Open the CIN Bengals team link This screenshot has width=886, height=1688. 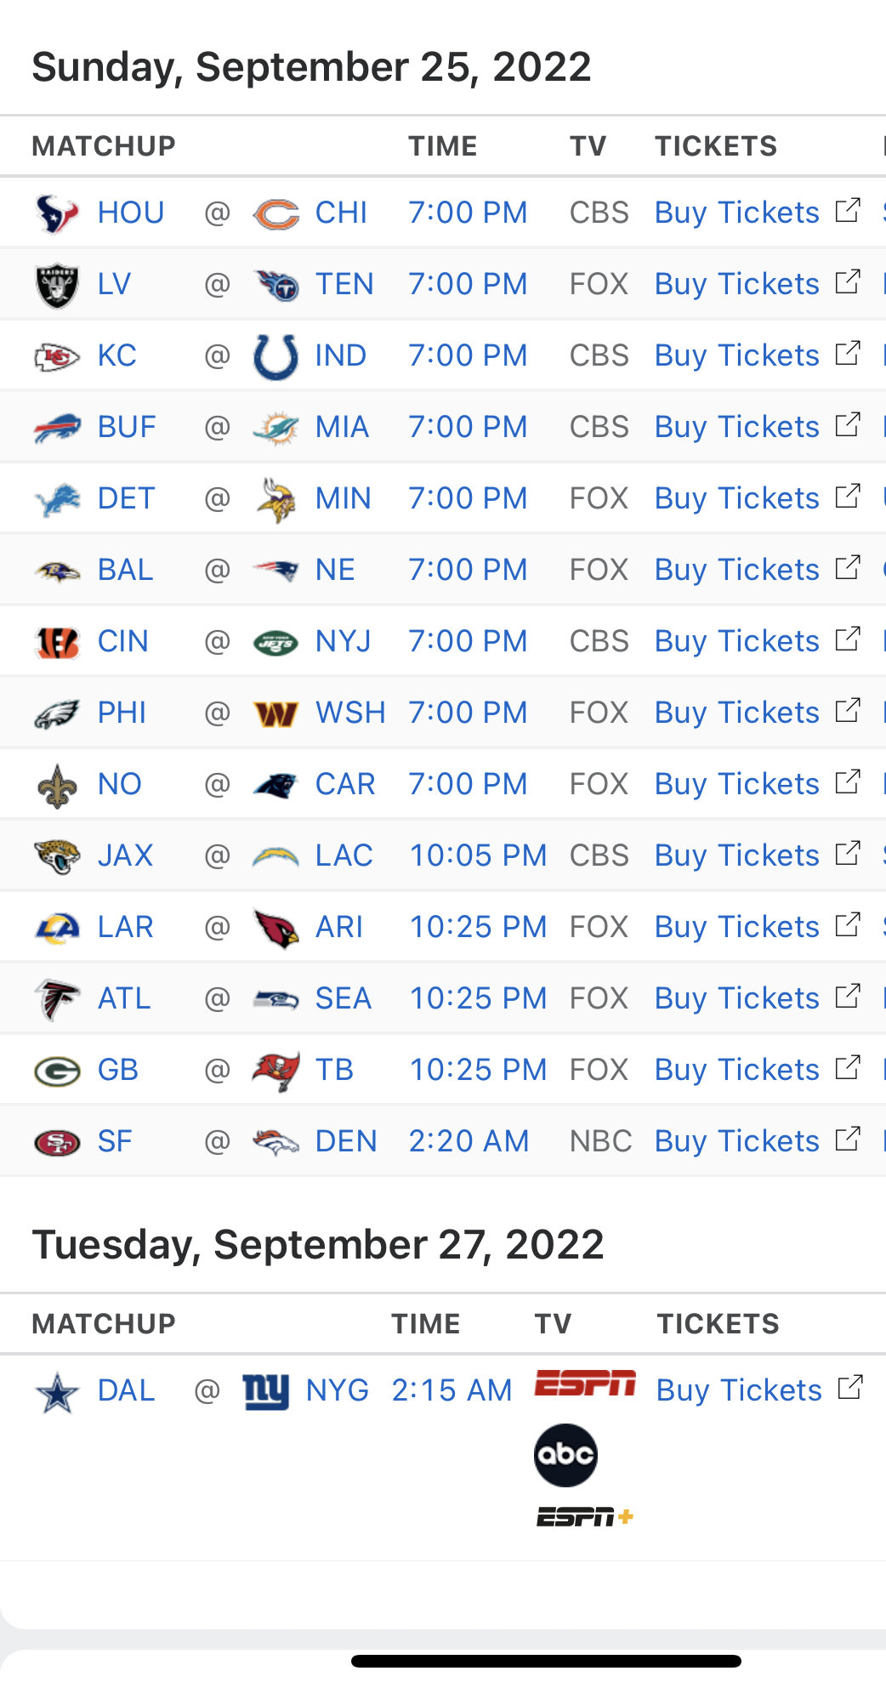pyautogui.click(x=122, y=641)
